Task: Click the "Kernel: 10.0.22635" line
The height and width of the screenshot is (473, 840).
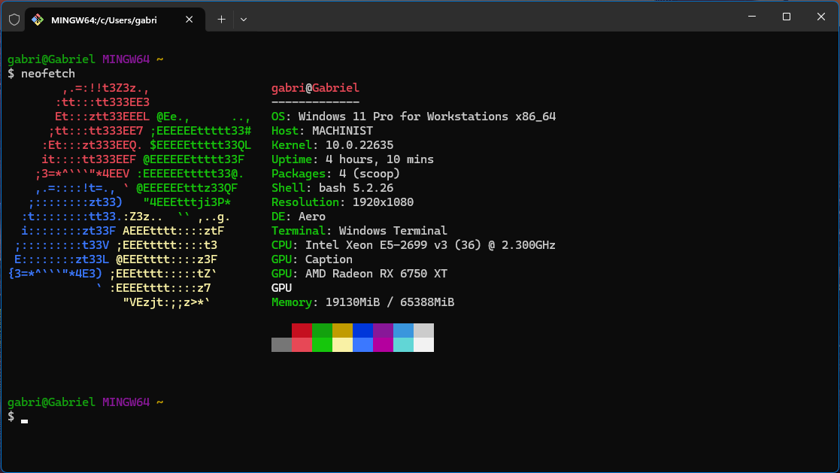Action: pos(332,145)
